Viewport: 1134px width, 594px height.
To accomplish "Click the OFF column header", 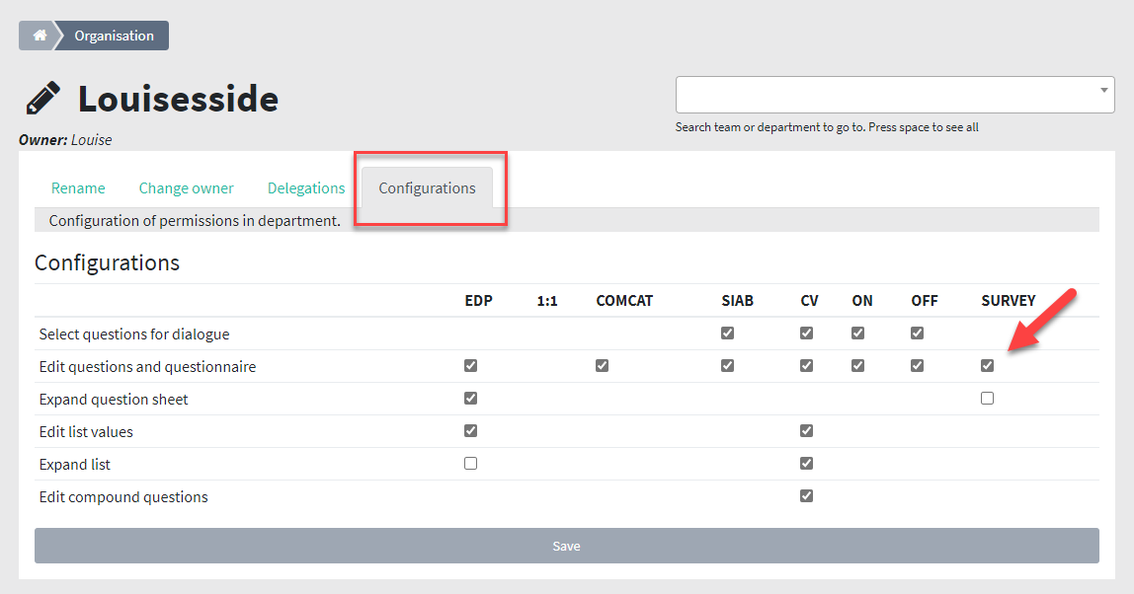I will (x=925, y=301).
